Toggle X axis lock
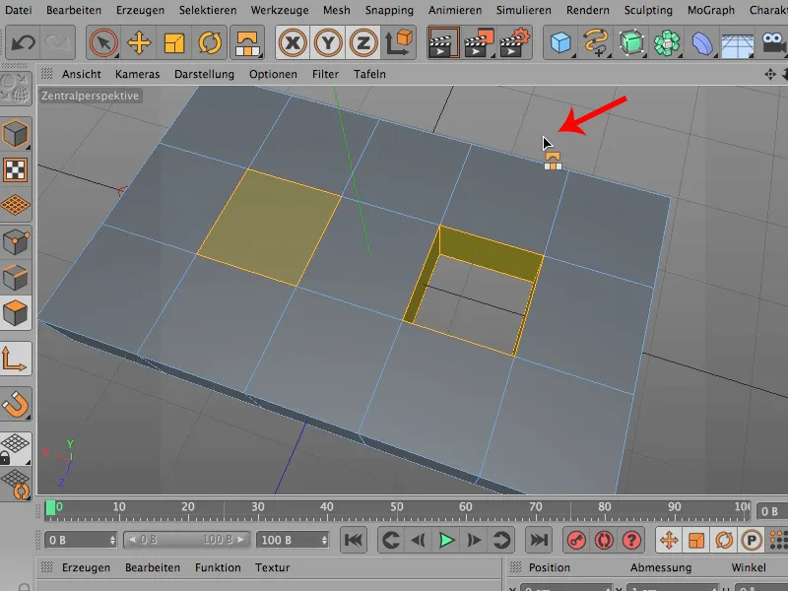 tap(293, 43)
